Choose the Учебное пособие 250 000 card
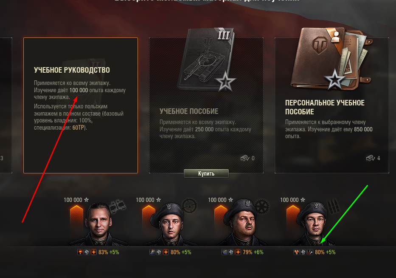Image resolution: width=396 pixels, height=278 pixels. [x=206, y=105]
